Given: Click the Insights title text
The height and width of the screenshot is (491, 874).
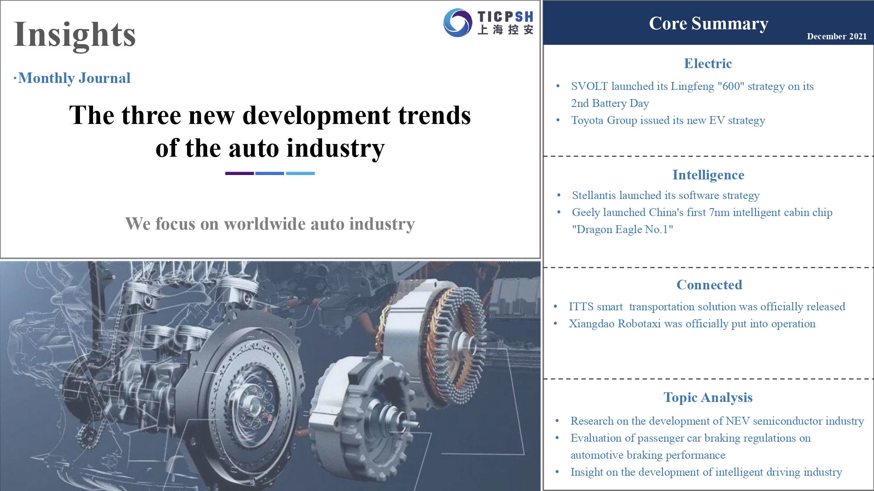Looking at the screenshot, I should coord(75,34).
